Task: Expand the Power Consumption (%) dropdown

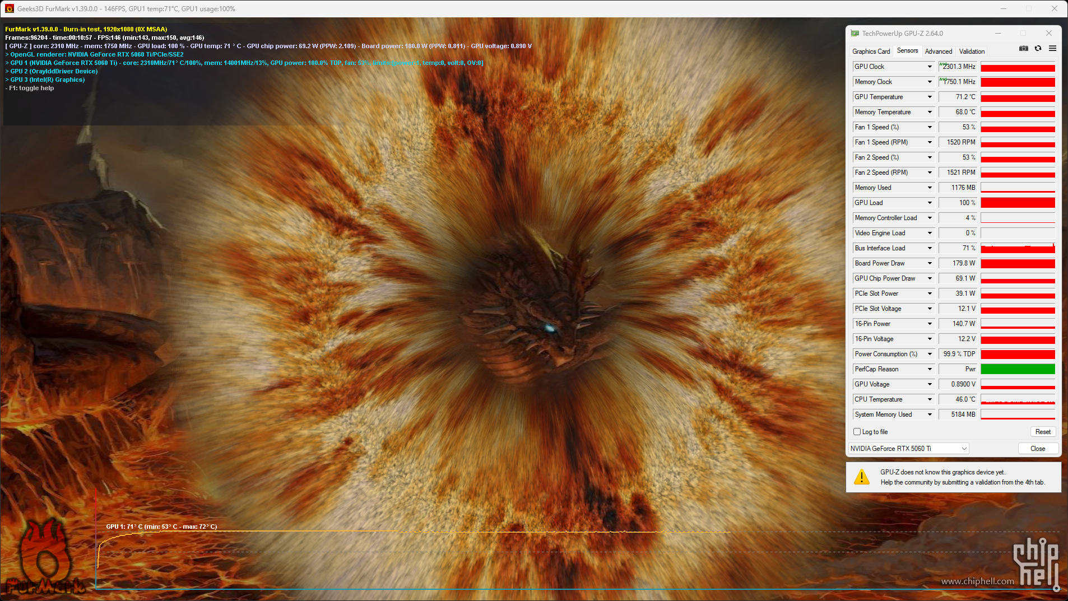Action: (x=930, y=354)
